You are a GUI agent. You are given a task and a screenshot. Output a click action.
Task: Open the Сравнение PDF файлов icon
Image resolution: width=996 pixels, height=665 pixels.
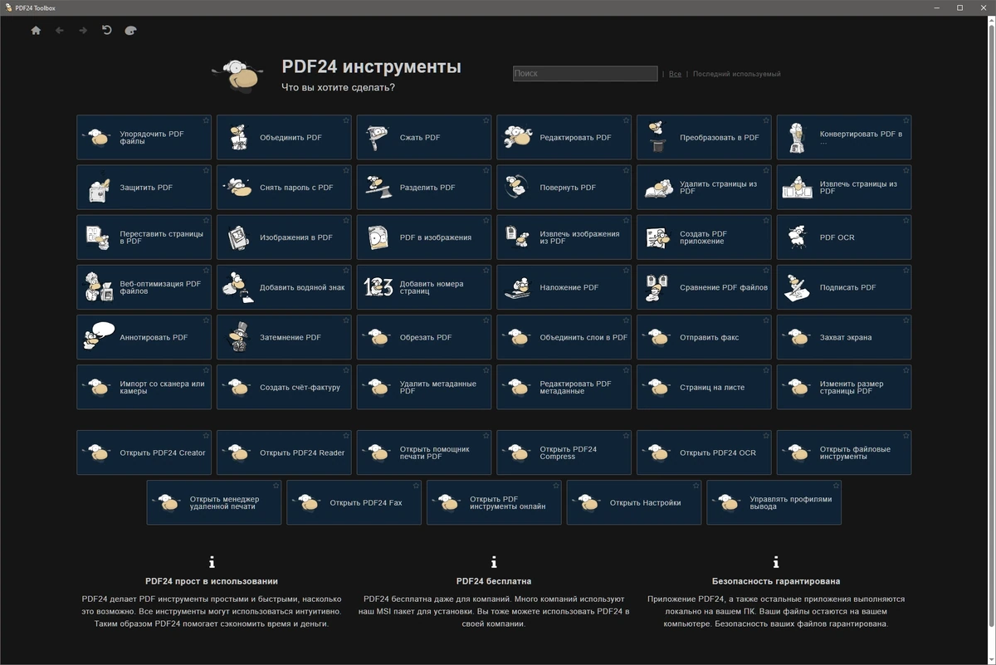click(657, 287)
